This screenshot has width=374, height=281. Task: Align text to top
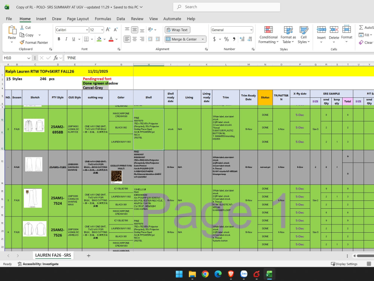pos(127,30)
